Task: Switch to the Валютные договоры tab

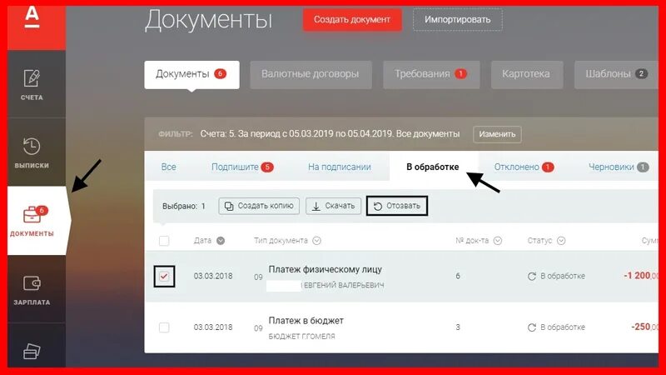Action: [x=311, y=74]
